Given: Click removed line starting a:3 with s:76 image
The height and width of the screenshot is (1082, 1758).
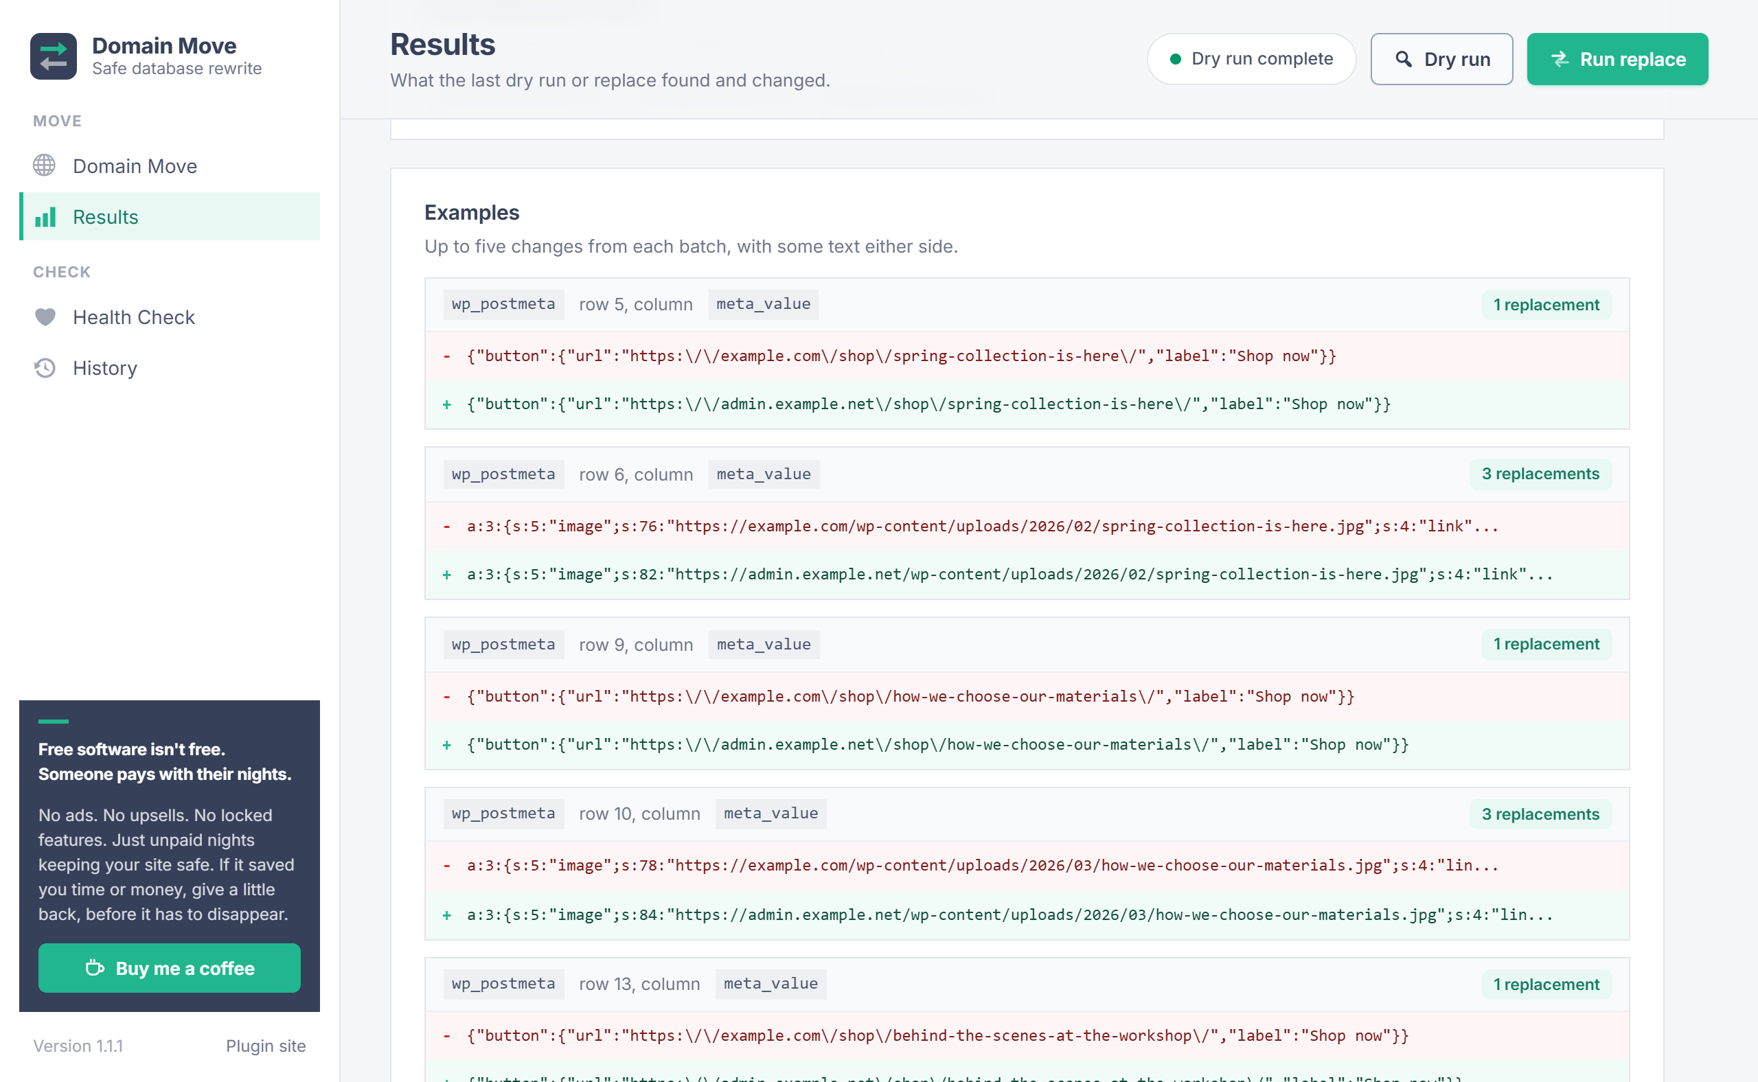Looking at the screenshot, I should point(1027,526).
